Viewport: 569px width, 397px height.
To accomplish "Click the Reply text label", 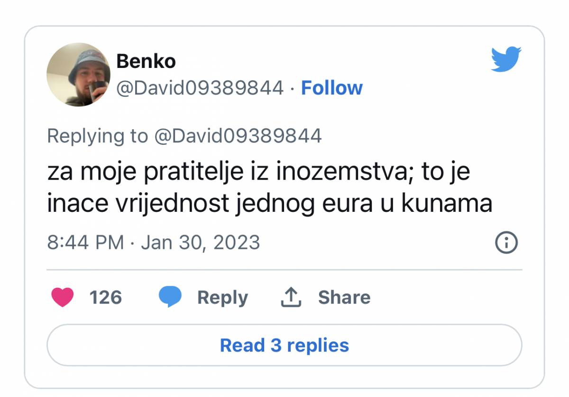I will tap(222, 298).
